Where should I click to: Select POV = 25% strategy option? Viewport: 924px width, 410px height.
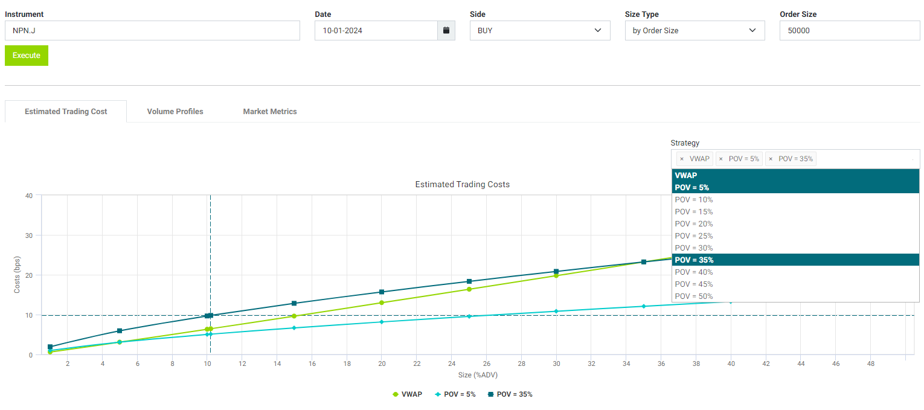tap(693, 235)
